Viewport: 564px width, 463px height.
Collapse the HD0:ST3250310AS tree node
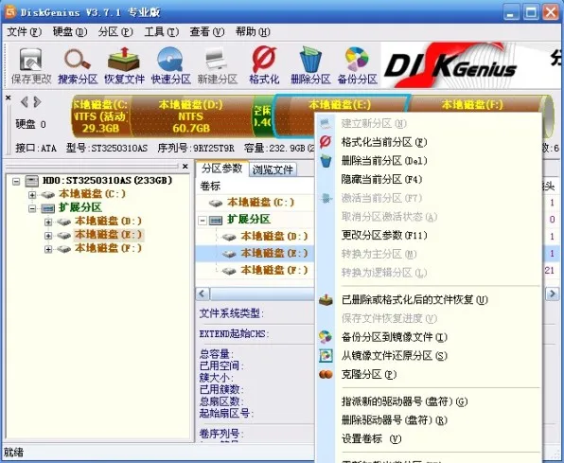16,181
